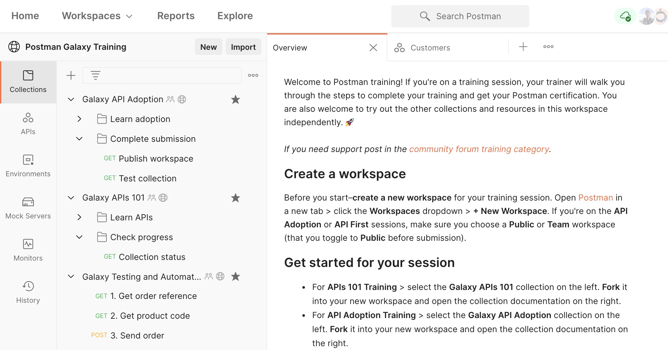This screenshot has height=350, width=668.
Task: Click the New button
Action: (x=208, y=47)
